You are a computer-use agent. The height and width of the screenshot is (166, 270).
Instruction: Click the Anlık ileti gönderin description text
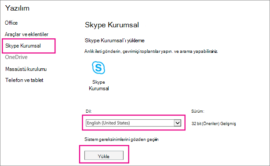[x=151, y=52]
